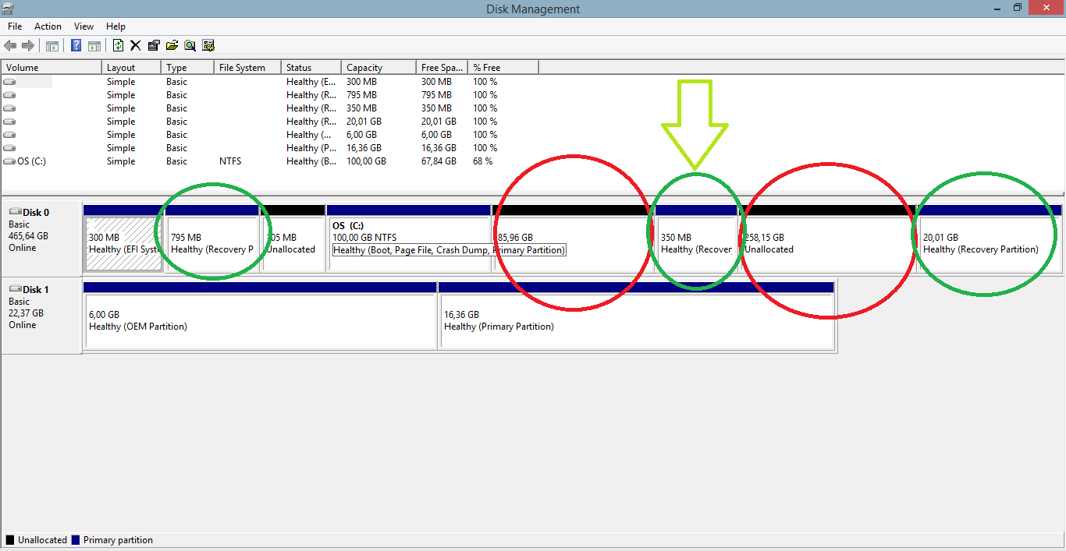Sort by the Status column header
The image size is (1066, 551).
point(311,68)
